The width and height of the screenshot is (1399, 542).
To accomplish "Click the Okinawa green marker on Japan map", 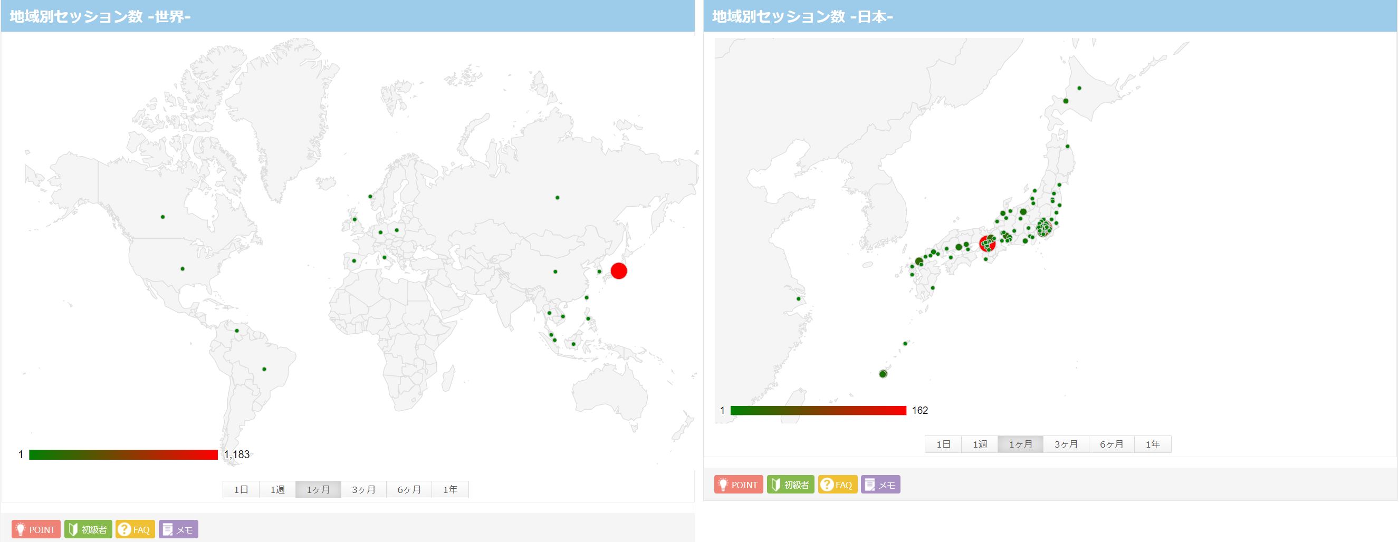I will [883, 374].
